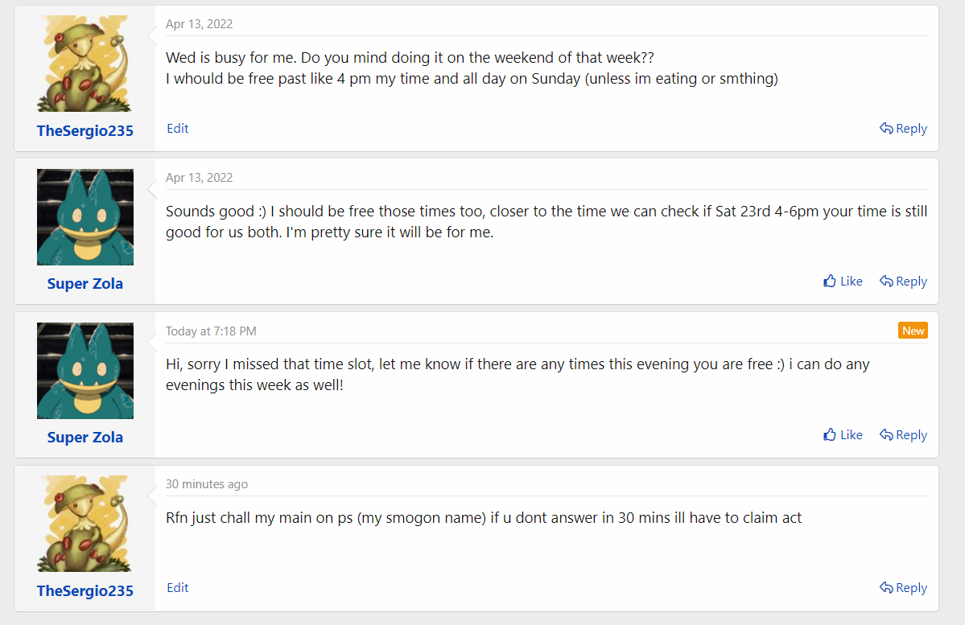Open TheSergio235 username link on latest post
The height and width of the screenshot is (625, 965).
[85, 590]
